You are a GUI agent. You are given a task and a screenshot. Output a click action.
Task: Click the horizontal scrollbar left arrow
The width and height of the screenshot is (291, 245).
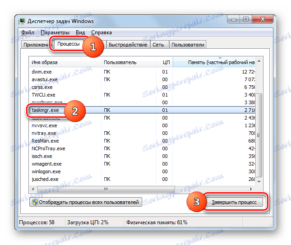click(x=33, y=189)
